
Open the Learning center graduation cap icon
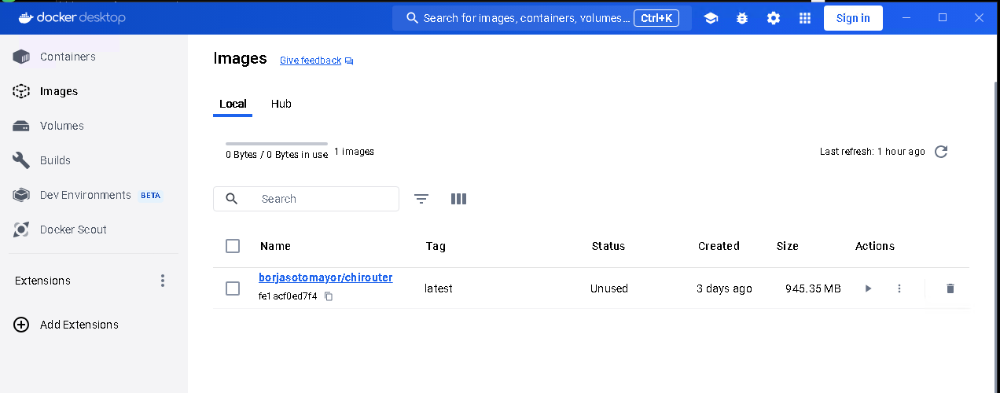(711, 18)
